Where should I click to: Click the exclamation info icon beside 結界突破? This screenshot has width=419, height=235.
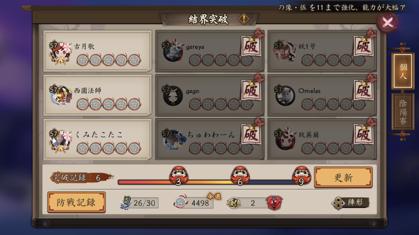pyautogui.click(x=243, y=19)
